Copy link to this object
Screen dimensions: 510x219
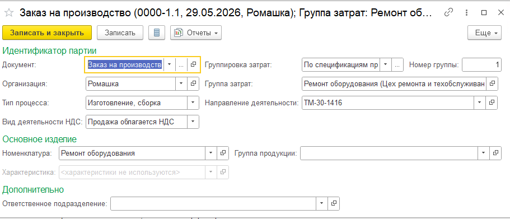point(449,13)
